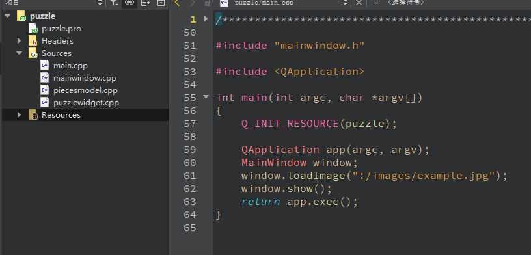Viewport: 531px width, 255px height.
Task: Toggle synchronize with editor link icon
Action: (x=129, y=3)
